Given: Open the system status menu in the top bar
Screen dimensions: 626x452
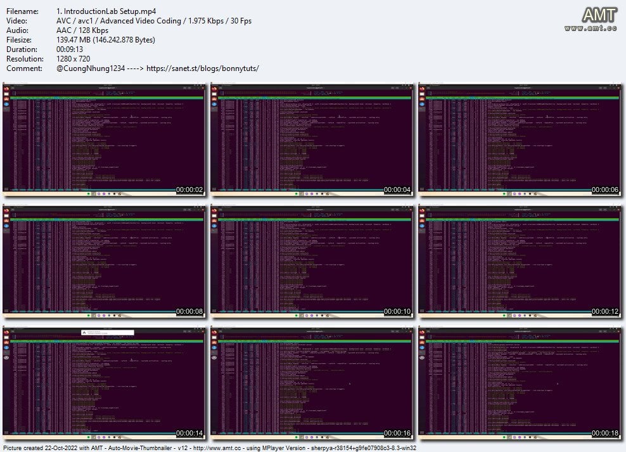Looking at the screenshot, I should click(x=199, y=84).
